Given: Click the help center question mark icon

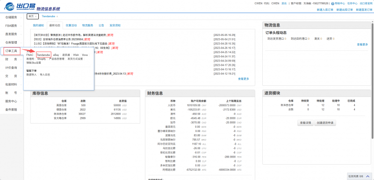Looking at the screenshot, I should pos(332,4).
